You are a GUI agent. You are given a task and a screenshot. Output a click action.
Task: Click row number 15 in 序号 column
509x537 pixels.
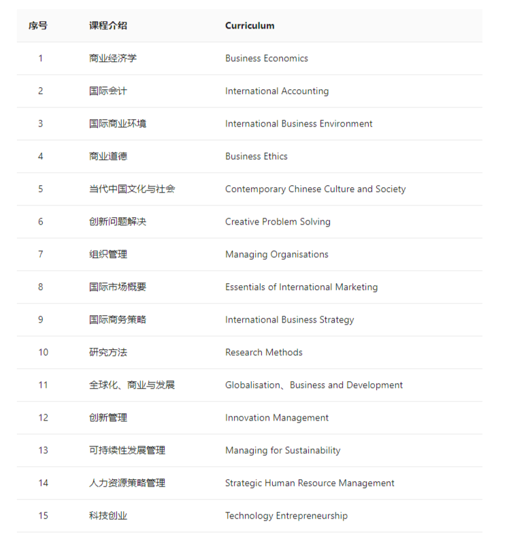(x=43, y=516)
